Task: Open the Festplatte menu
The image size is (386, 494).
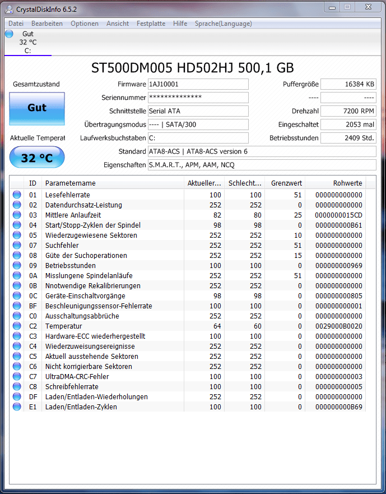Action: 151,24
